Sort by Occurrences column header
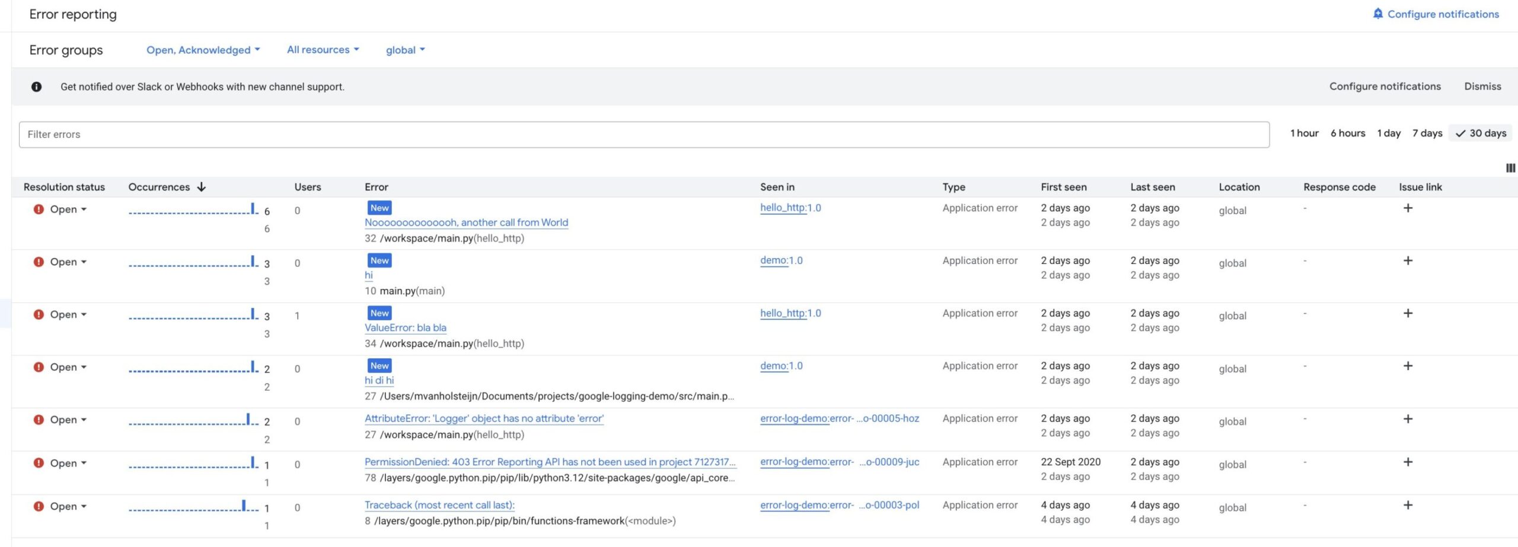Screen dimensions: 1518x547 point(159,187)
